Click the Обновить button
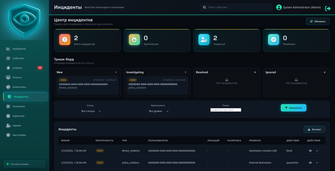Image resolution: width=335 pixels, height=171 pixels. pos(317,21)
